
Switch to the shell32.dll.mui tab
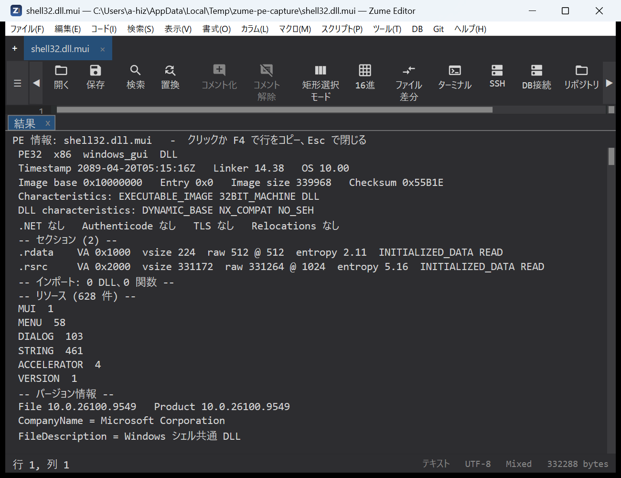(x=60, y=49)
